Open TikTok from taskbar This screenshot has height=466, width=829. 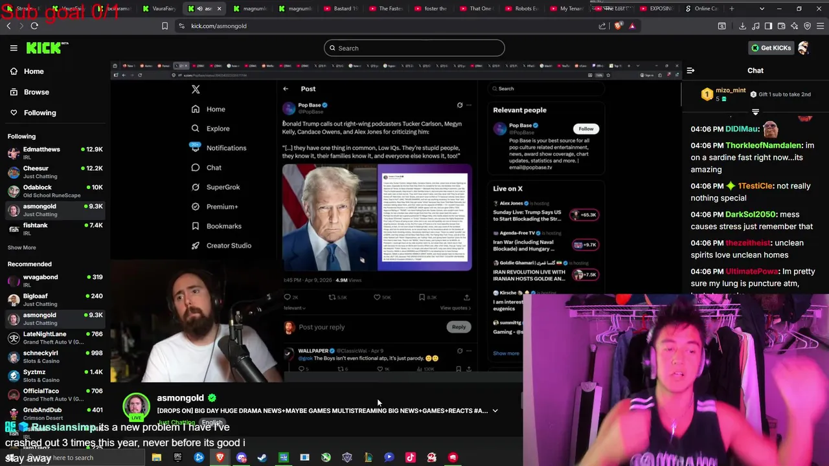point(410,458)
